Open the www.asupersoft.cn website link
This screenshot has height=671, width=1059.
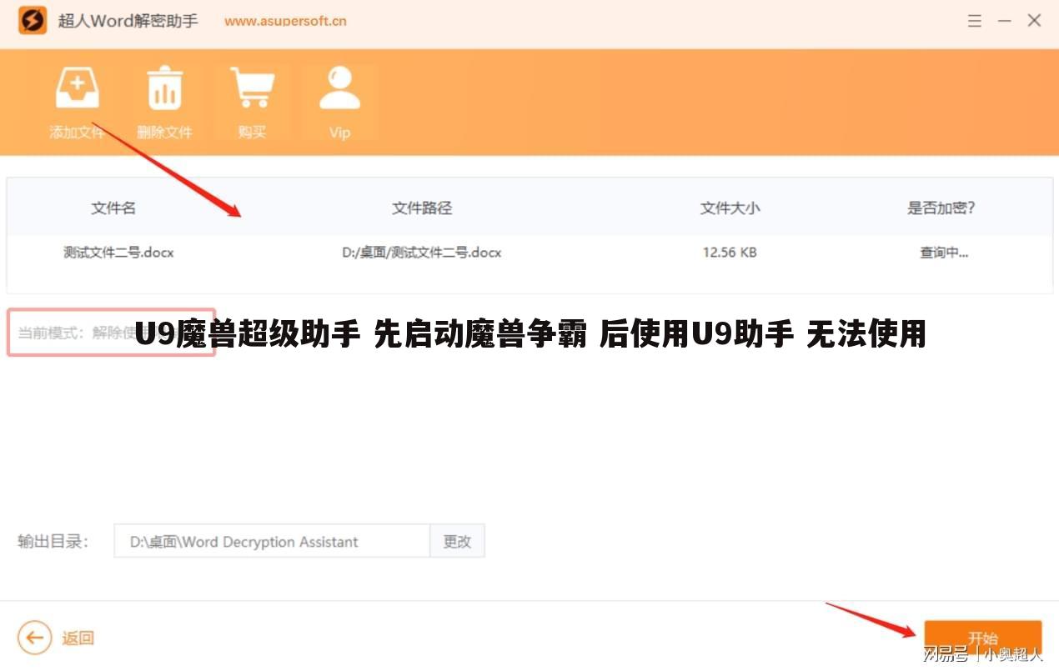(285, 22)
